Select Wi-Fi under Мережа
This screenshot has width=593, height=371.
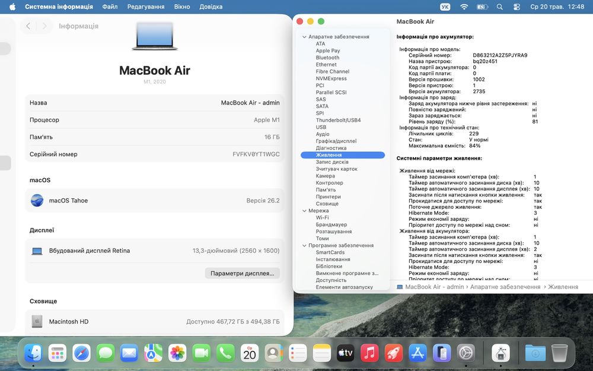point(322,218)
